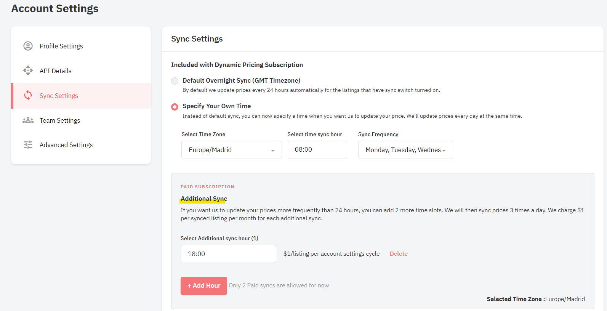Delete the 18:00 additional sync hour
This screenshot has height=311, width=607.
click(x=399, y=254)
